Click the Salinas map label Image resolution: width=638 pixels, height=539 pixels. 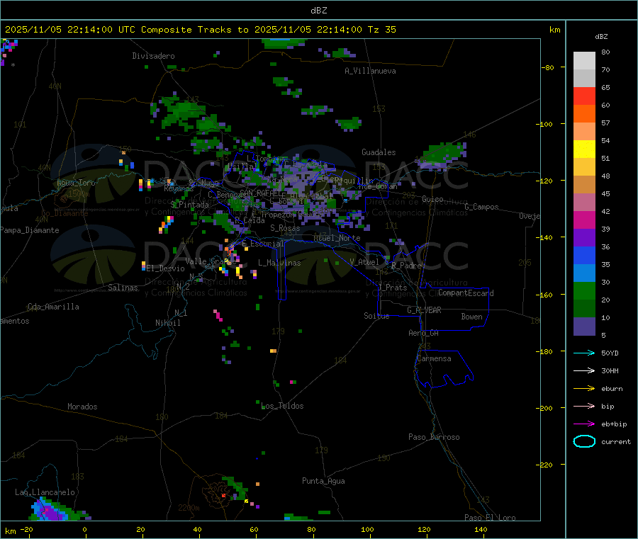[x=123, y=288]
